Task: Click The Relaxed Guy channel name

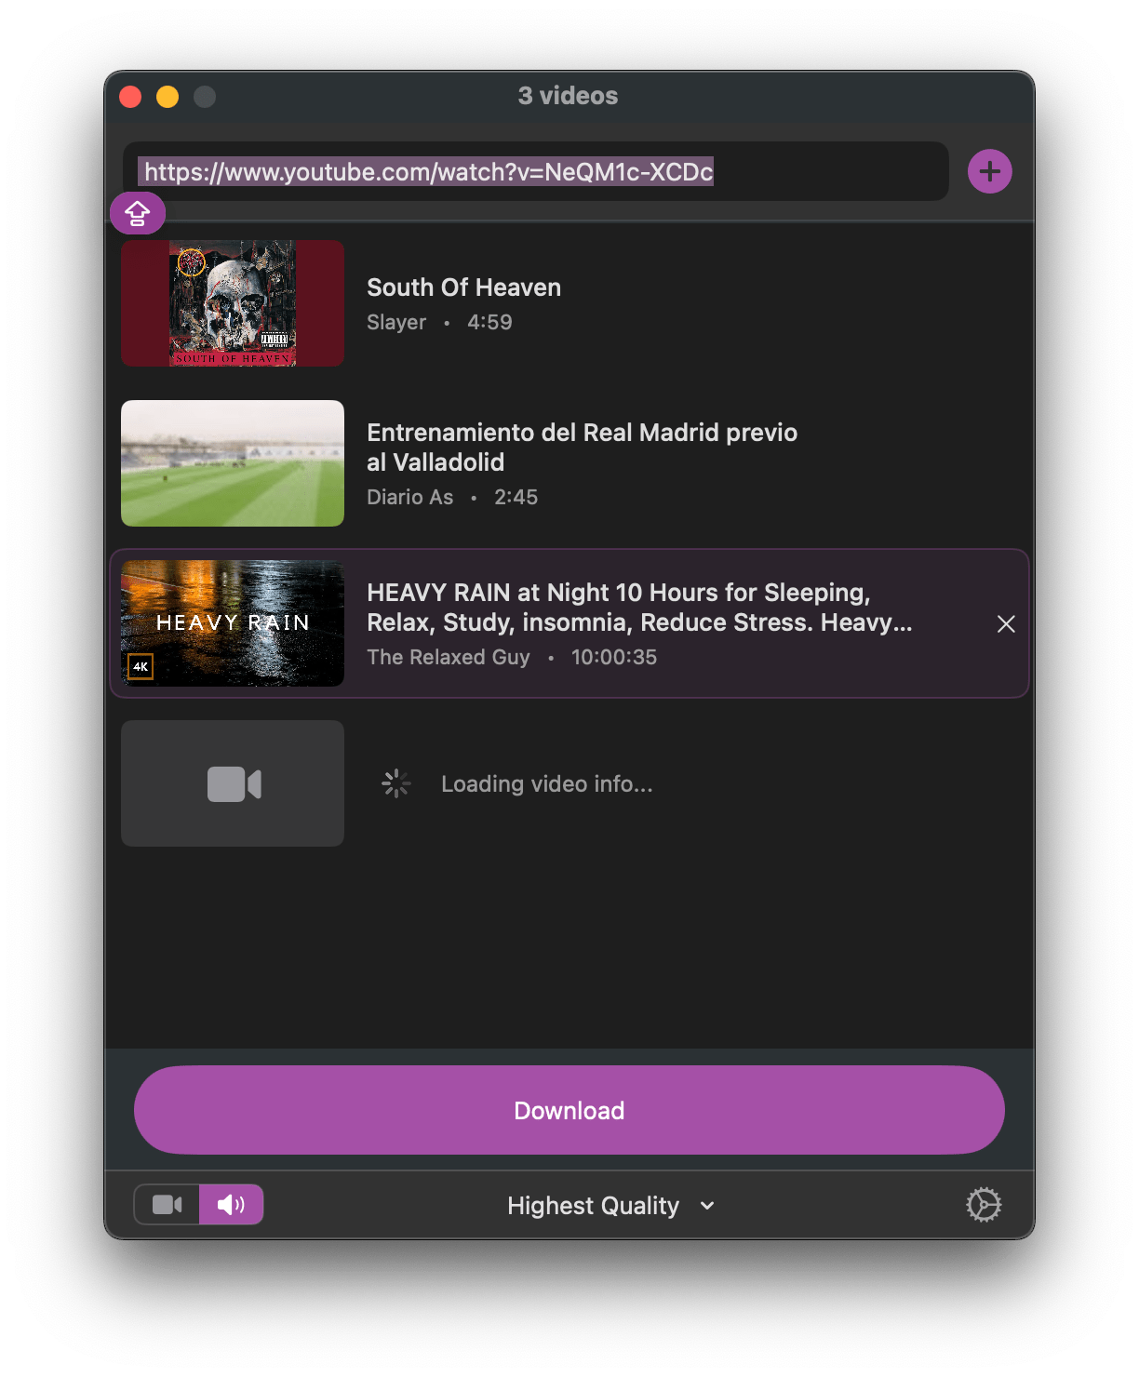Action: tap(449, 657)
